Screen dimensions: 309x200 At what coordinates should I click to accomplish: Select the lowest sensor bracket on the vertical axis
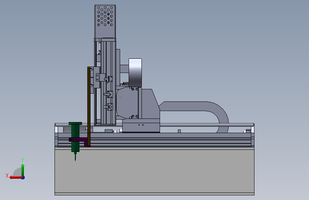click(x=108, y=107)
